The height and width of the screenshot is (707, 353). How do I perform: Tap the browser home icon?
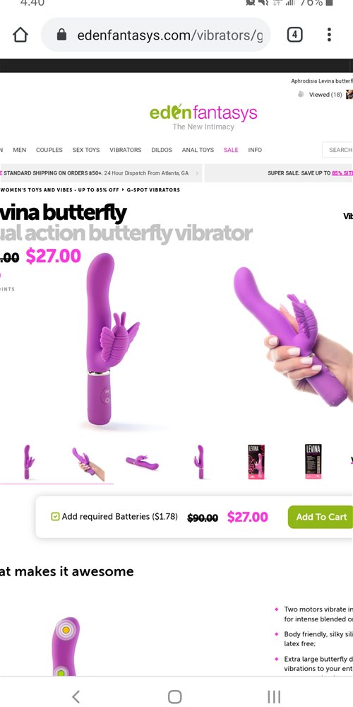click(20, 35)
